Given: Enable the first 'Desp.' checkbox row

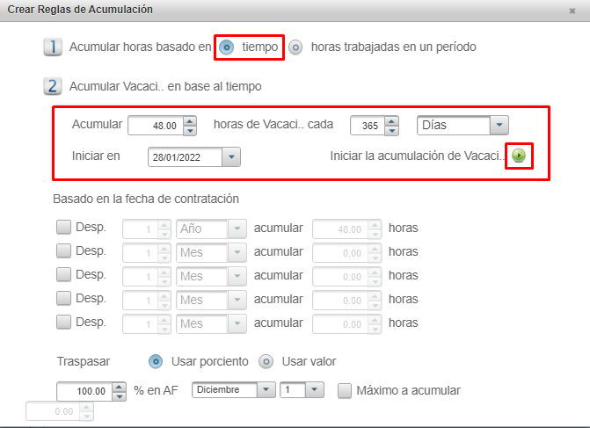Looking at the screenshot, I should [x=64, y=228].
